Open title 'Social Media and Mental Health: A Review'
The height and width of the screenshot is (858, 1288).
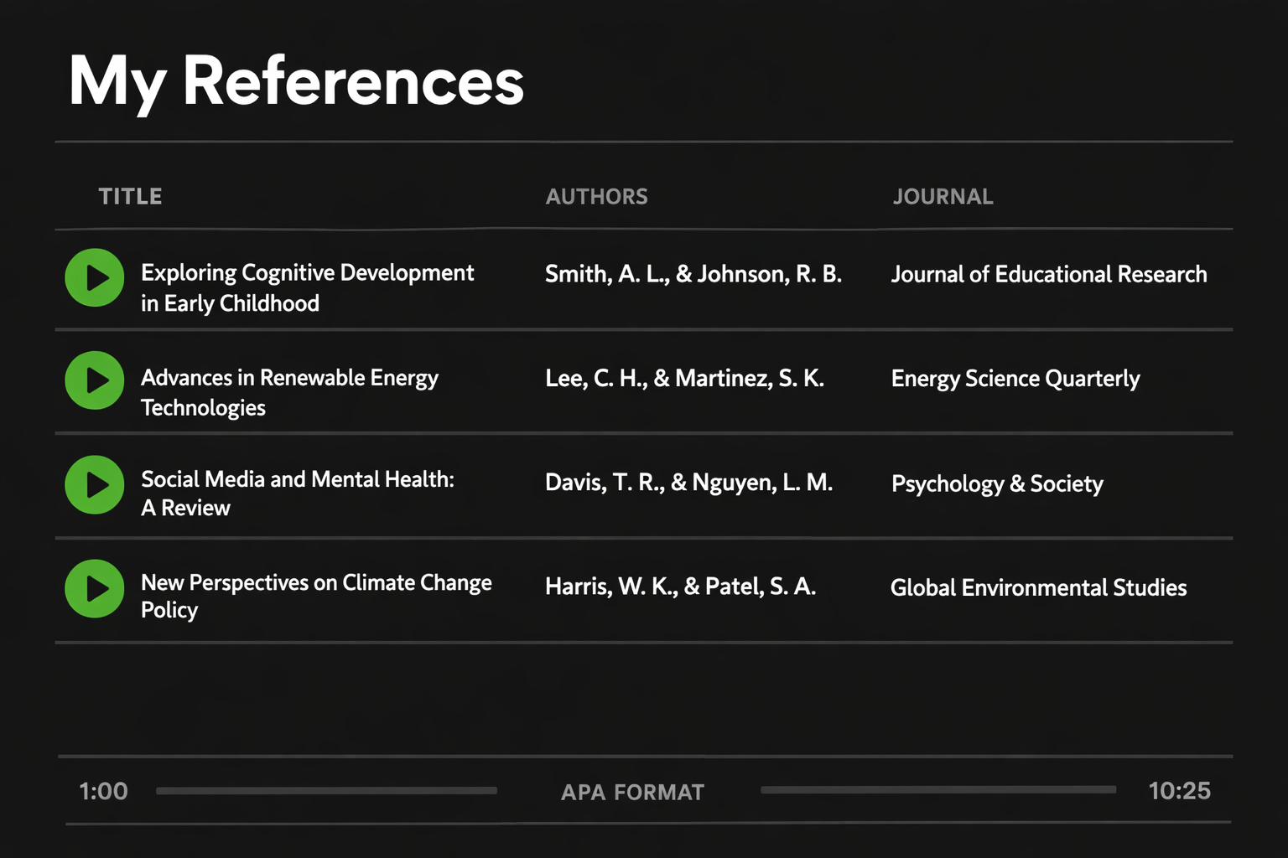point(298,494)
